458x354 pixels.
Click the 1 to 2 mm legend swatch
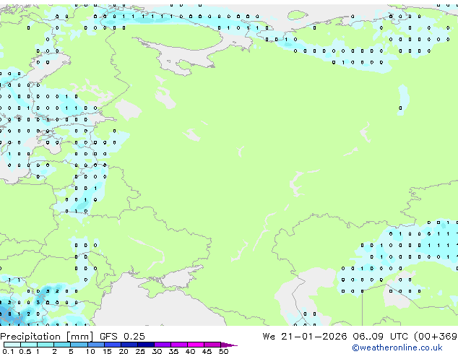(46, 345)
